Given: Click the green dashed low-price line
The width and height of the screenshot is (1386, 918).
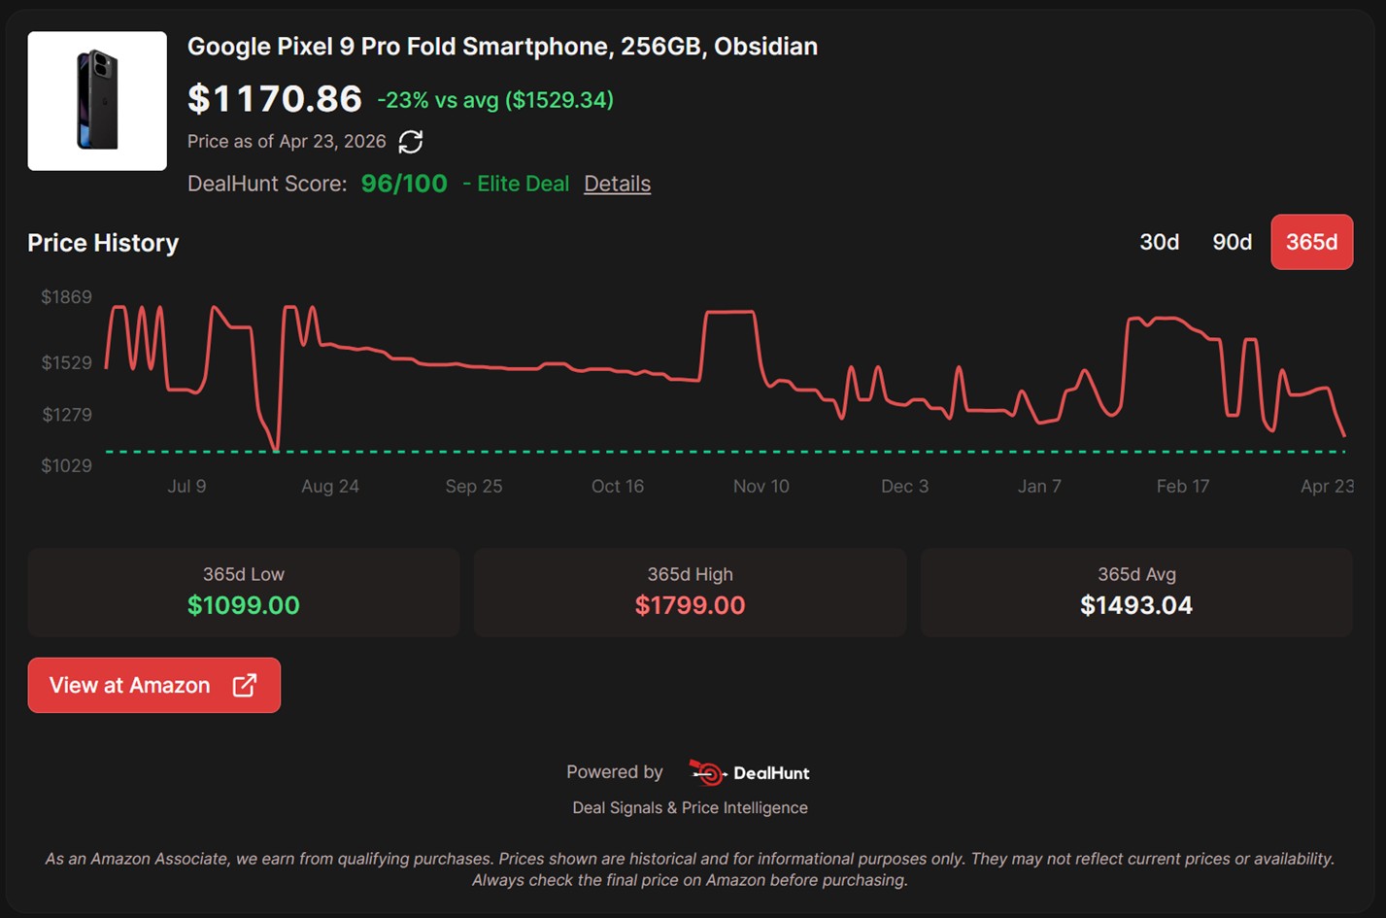Looking at the screenshot, I should pos(680,451).
